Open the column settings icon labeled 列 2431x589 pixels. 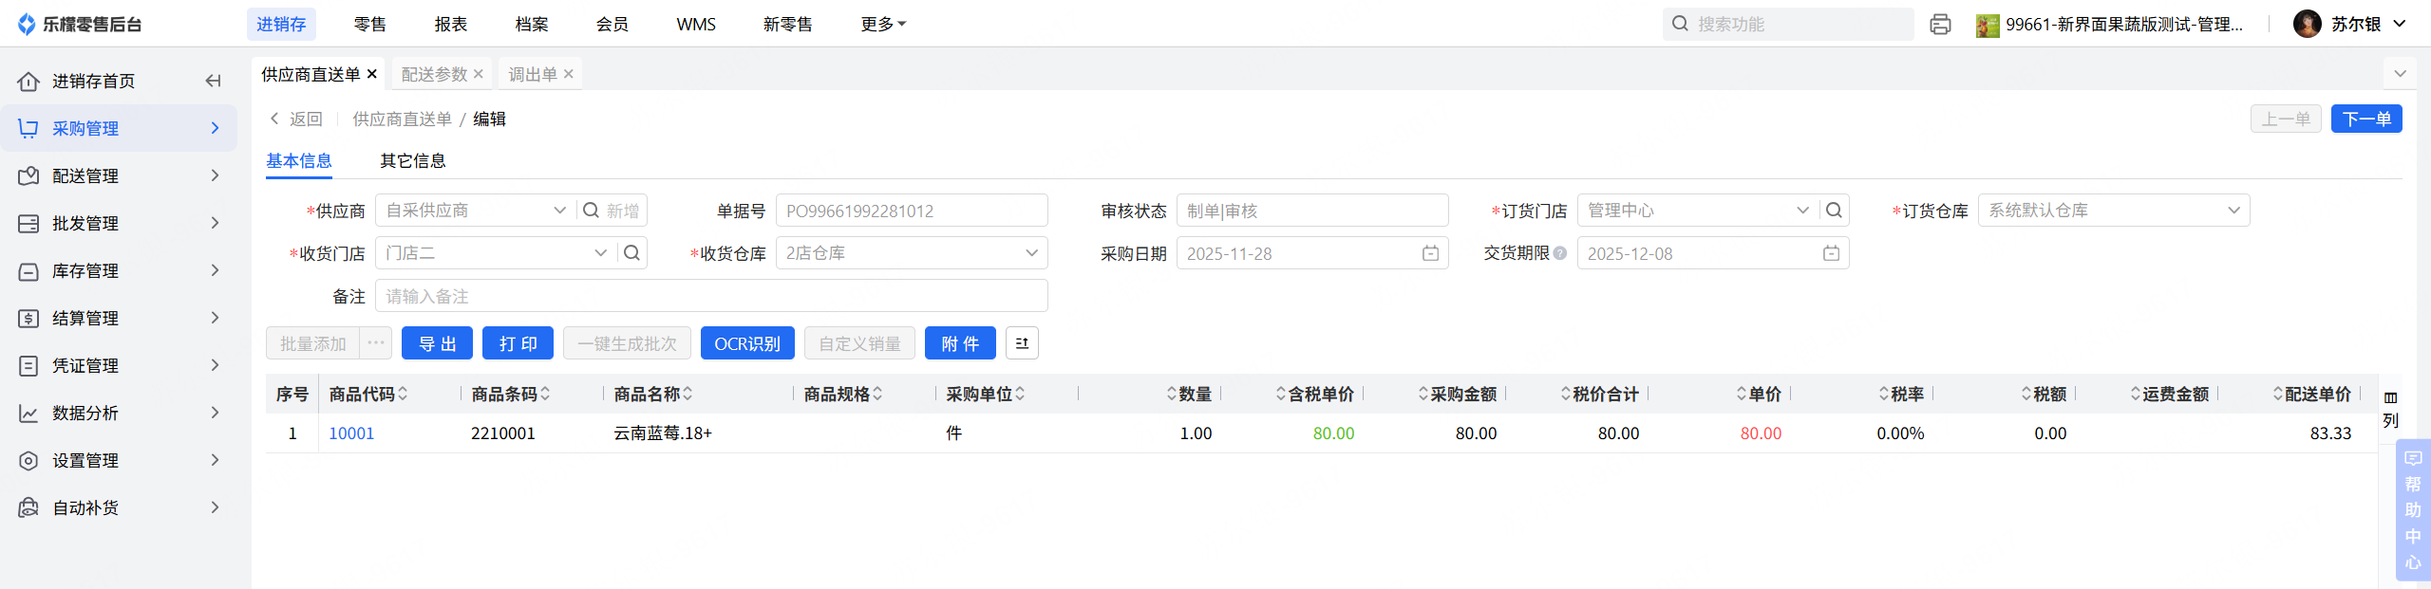2390,408
